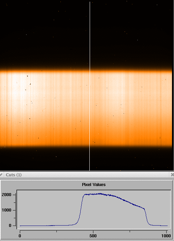Click the Pixel Values plot title
This screenshot has width=174, height=241.
point(94,184)
